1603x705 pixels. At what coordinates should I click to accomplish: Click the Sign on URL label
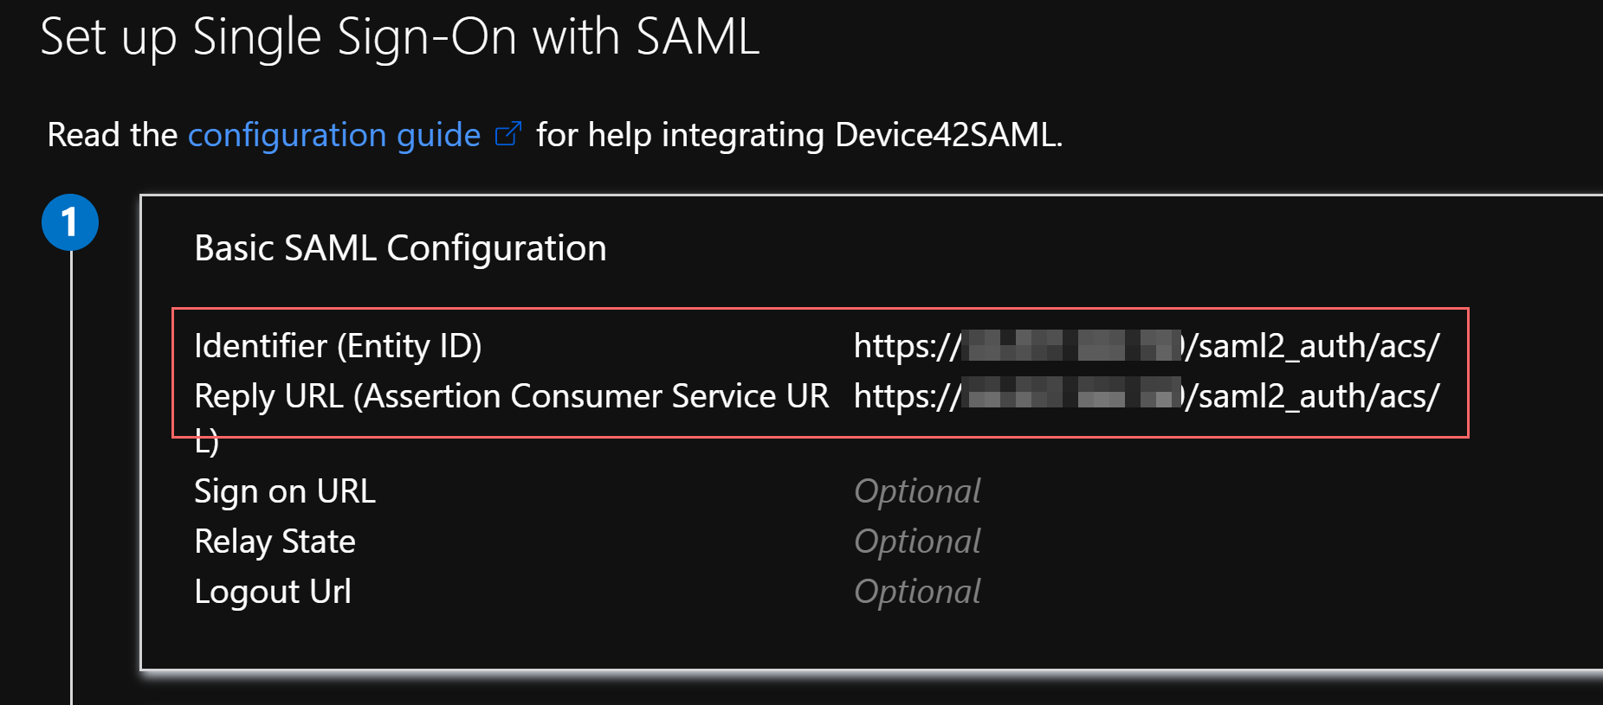coord(285,491)
